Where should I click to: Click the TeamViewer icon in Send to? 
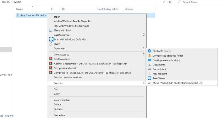coord(149,78)
